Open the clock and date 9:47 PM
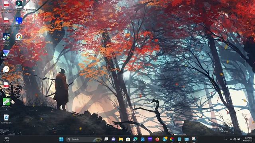The height and width of the screenshot is (143, 255). click(x=248, y=139)
